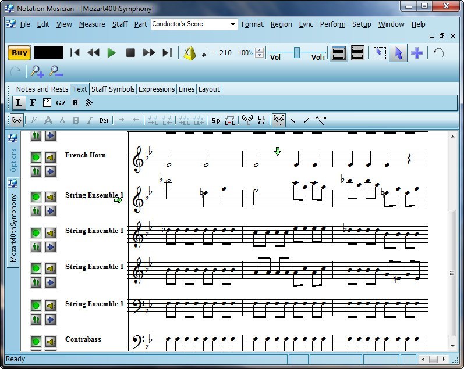
Task: Mute the arrow-marked String Ensemble speaker
Action: click(51, 197)
